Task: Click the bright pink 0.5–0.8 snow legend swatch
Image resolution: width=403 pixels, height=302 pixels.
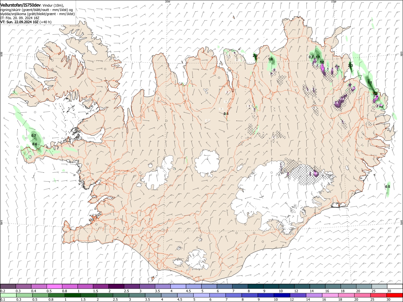Action: (x=54, y=287)
